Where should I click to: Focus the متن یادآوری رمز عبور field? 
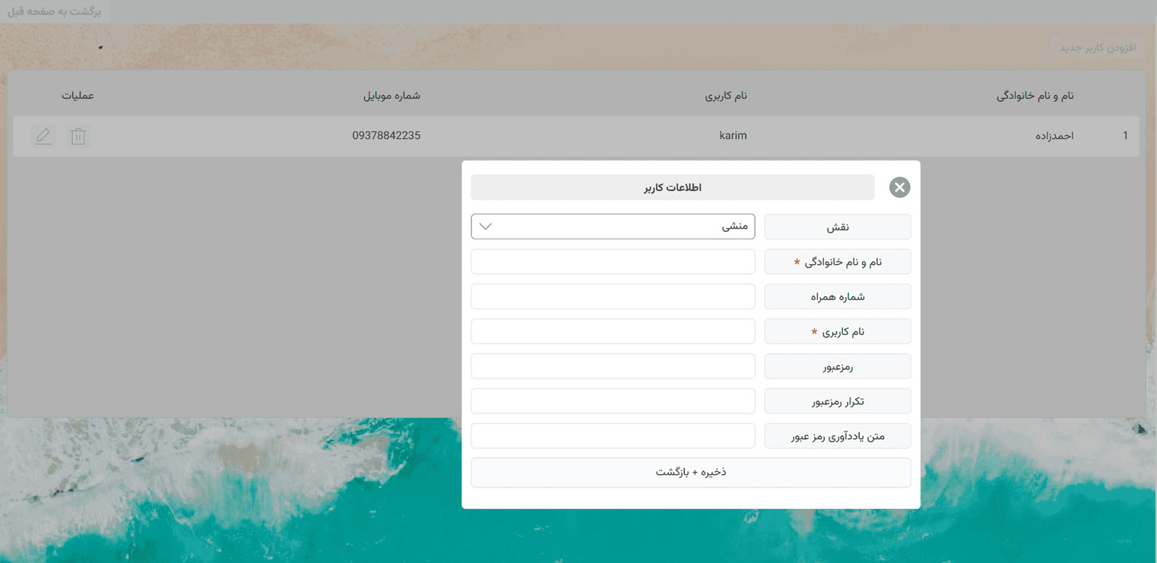(x=613, y=436)
